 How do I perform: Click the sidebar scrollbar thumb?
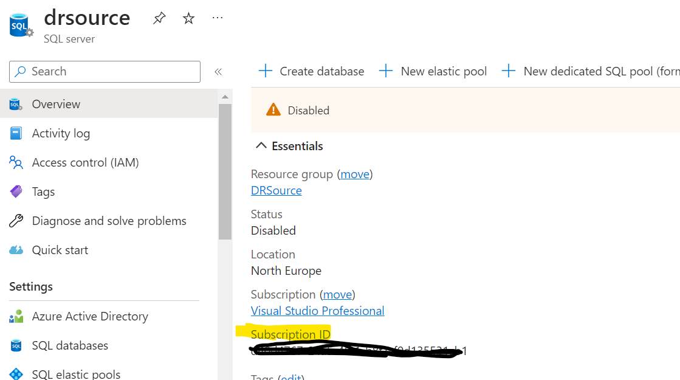pyautogui.click(x=225, y=172)
